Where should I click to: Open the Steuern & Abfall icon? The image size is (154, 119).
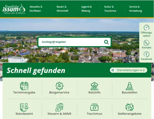pyautogui.click(x=59, y=107)
